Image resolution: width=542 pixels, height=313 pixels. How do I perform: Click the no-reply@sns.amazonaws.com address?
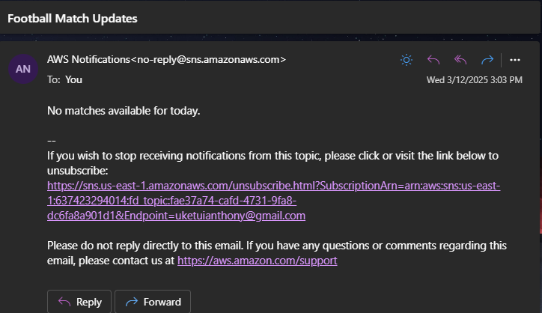click(208, 59)
